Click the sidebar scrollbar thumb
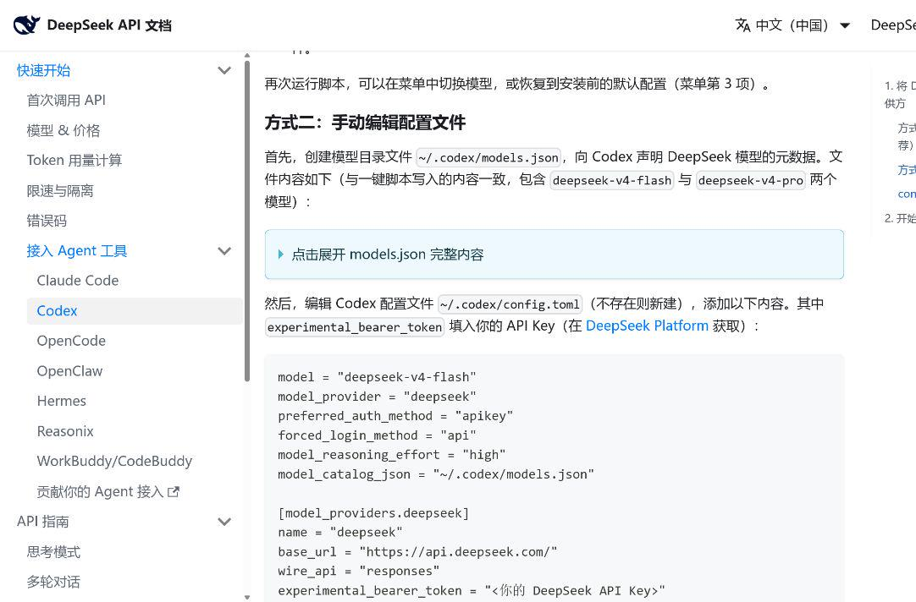 coord(247,221)
